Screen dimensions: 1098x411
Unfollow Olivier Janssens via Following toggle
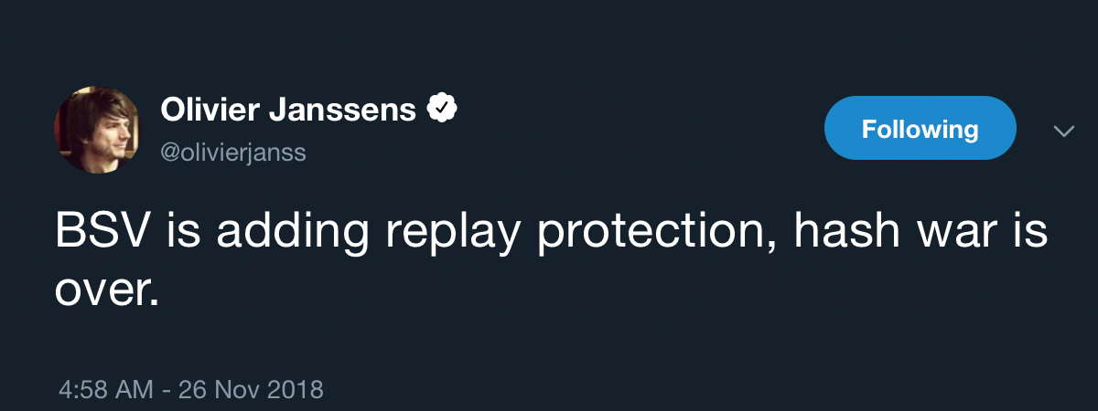point(920,129)
